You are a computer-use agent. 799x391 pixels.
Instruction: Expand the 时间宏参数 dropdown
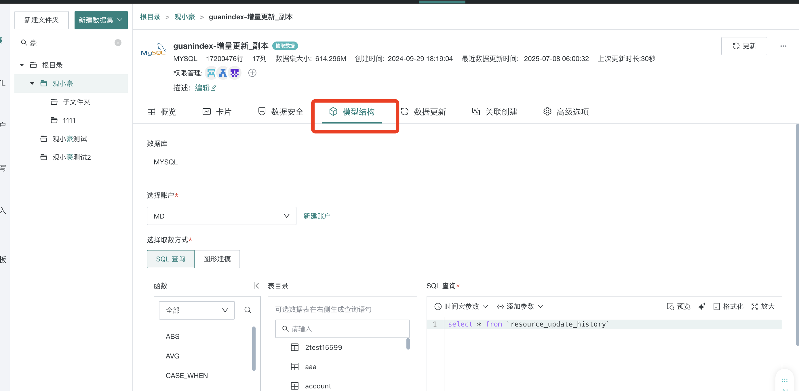click(x=461, y=306)
